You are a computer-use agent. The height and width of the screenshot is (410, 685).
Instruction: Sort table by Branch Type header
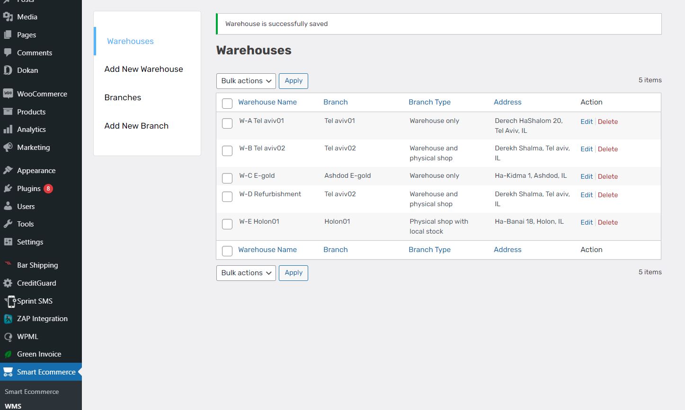point(429,102)
